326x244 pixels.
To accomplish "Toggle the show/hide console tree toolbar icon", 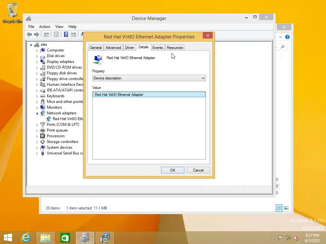I will (x=46, y=34).
